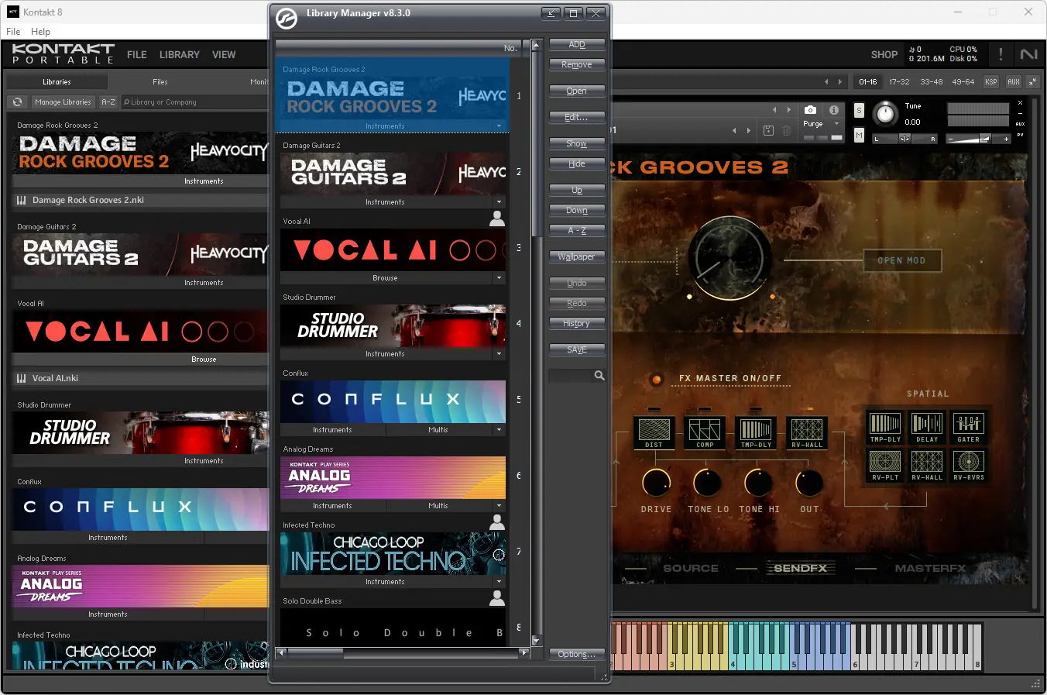Viewport: 1047px width, 695px height.
Task: Toggle the AUX panel button in header
Action: click(1014, 81)
